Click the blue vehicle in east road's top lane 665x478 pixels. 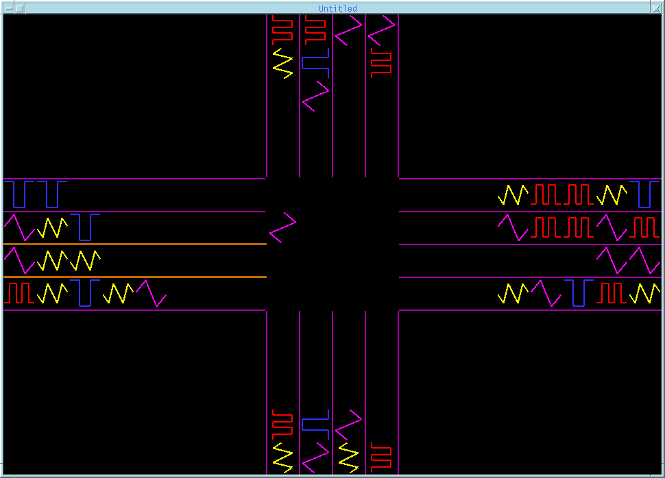coord(644,194)
